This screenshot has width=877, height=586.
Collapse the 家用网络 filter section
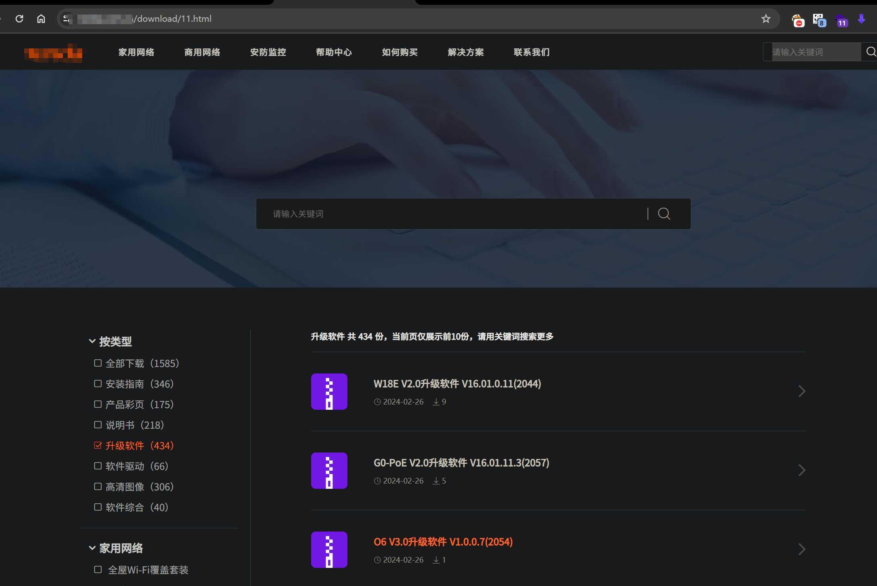92,548
